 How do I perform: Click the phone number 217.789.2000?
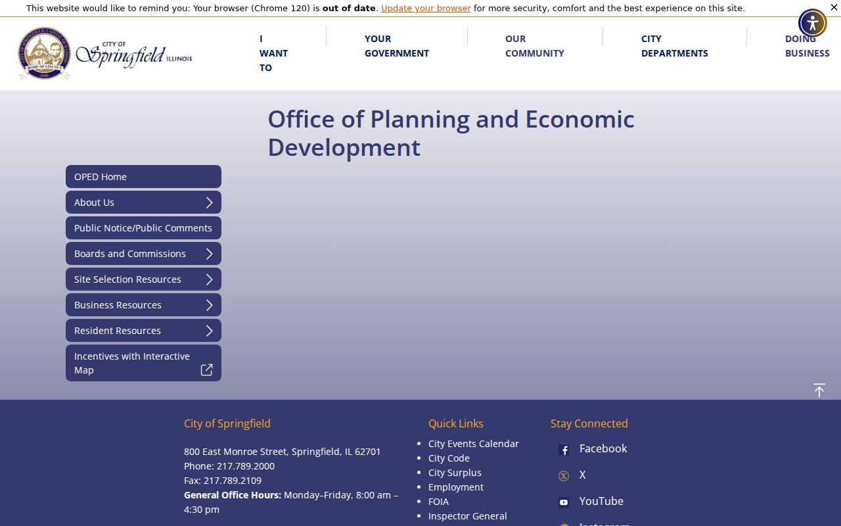click(246, 466)
